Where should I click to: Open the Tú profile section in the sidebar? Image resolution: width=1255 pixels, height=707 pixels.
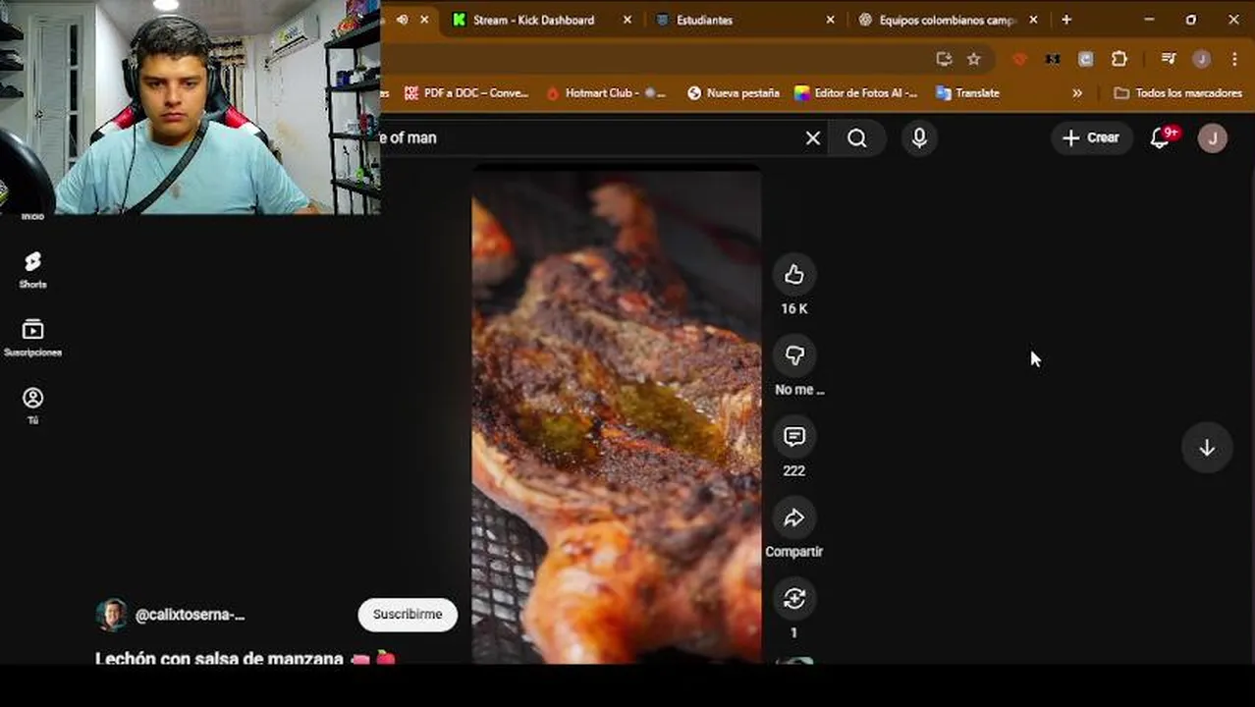tap(32, 406)
